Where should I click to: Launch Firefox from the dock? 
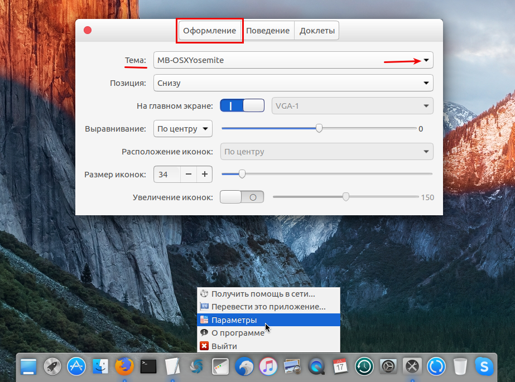[124, 366]
